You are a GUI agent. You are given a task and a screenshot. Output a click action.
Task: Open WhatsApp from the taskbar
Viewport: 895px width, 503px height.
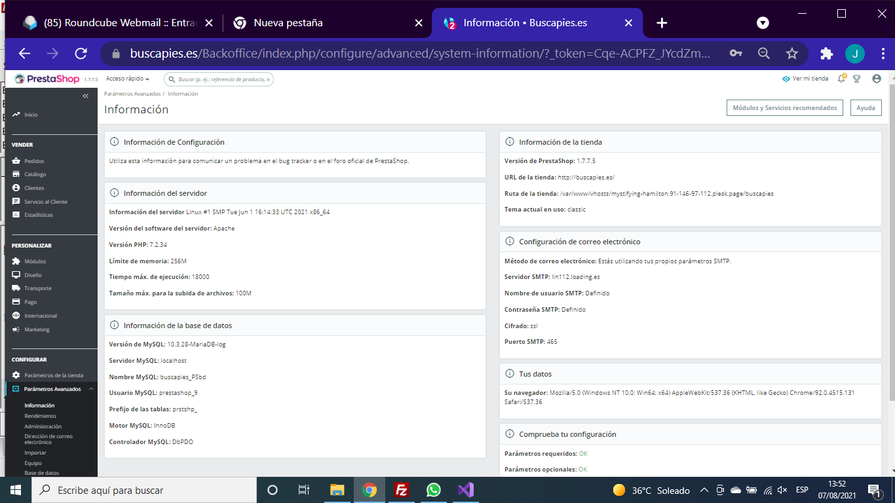click(x=434, y=490)
